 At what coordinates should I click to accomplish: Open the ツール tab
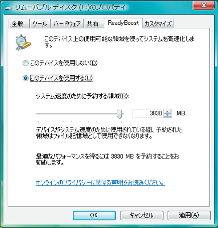point(40,24)
